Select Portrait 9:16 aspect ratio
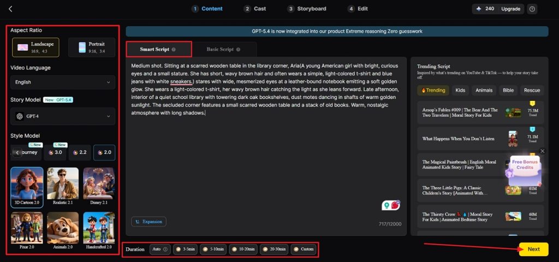The width and height of the screenshot is (559, 262). coord(92,47)
